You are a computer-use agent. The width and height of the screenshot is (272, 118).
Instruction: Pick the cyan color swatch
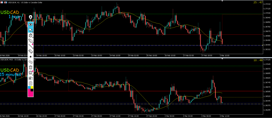click(x=29, y=87)
